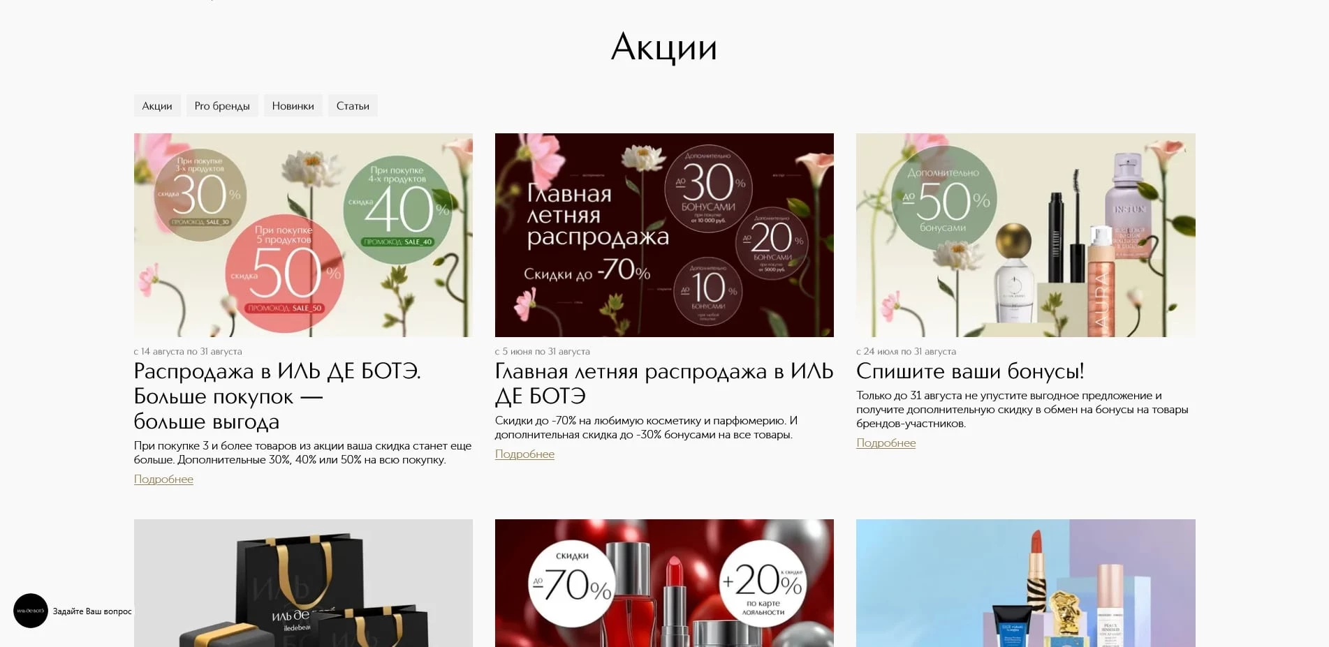Open the black gift bags banner

coord(303,583)
